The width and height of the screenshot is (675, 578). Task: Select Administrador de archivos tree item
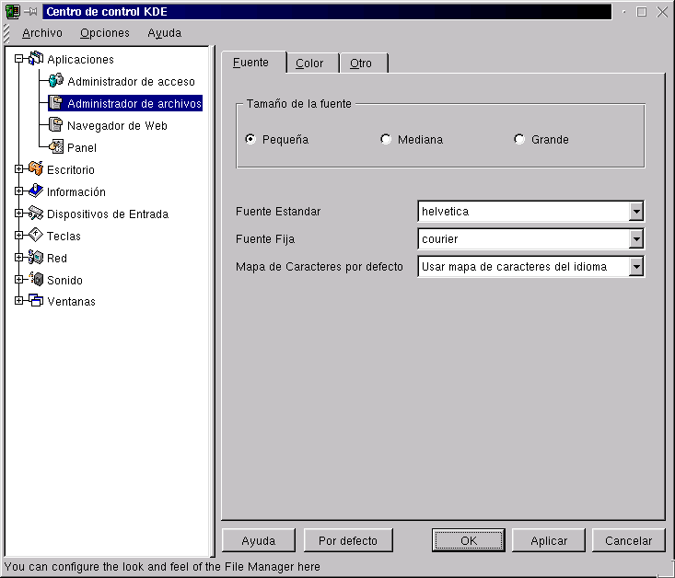(134, 103)
